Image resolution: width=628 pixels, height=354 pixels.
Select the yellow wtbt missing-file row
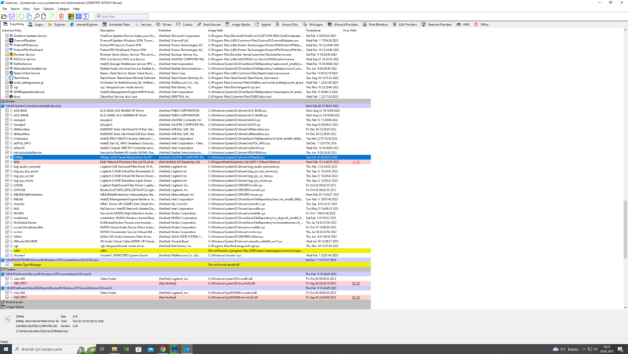(186, 251)
